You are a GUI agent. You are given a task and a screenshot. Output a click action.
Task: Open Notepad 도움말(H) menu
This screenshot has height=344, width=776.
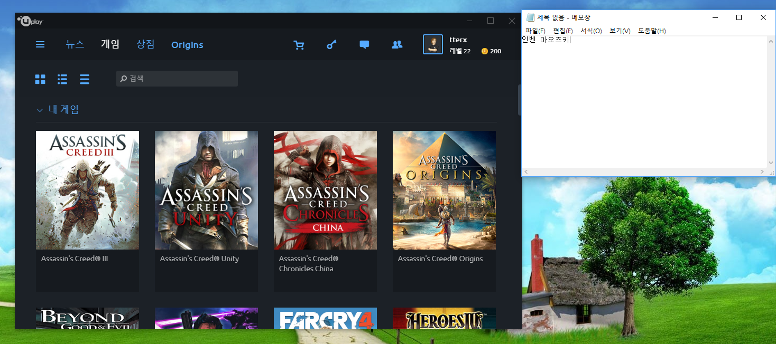coord(652,31)
